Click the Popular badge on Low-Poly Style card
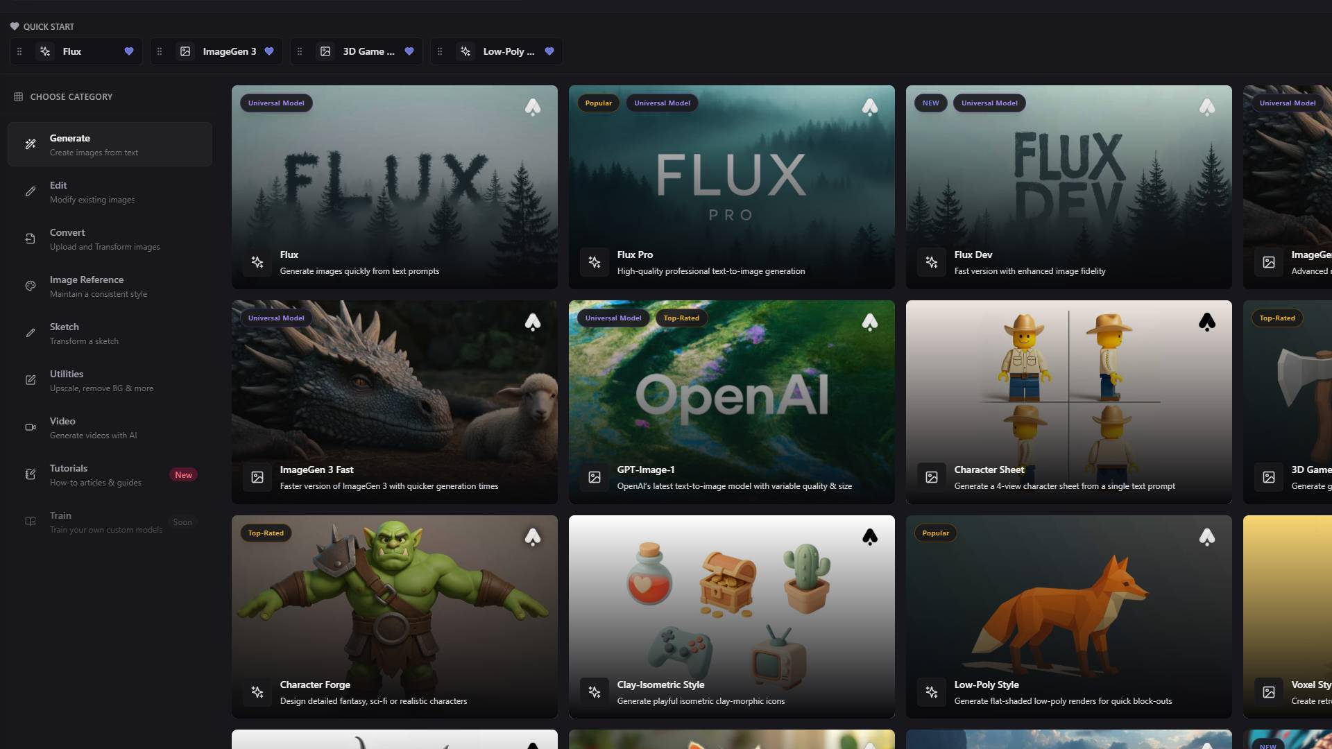The height and width of the screenshot is (749, 1332). 935,533
